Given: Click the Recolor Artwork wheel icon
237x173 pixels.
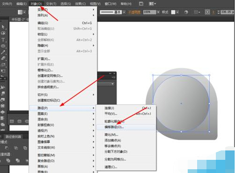Looking at the screenshot, I should (x=186, y=12).
